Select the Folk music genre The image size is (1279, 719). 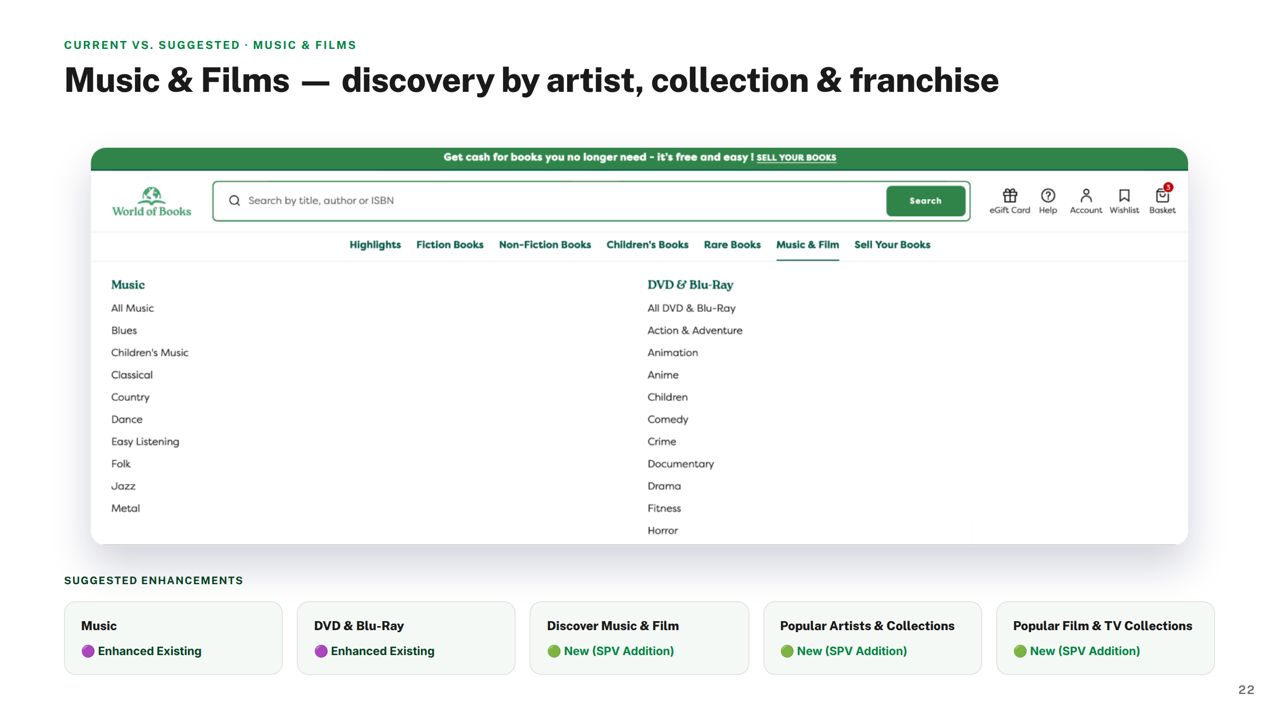tap(120, 464)
